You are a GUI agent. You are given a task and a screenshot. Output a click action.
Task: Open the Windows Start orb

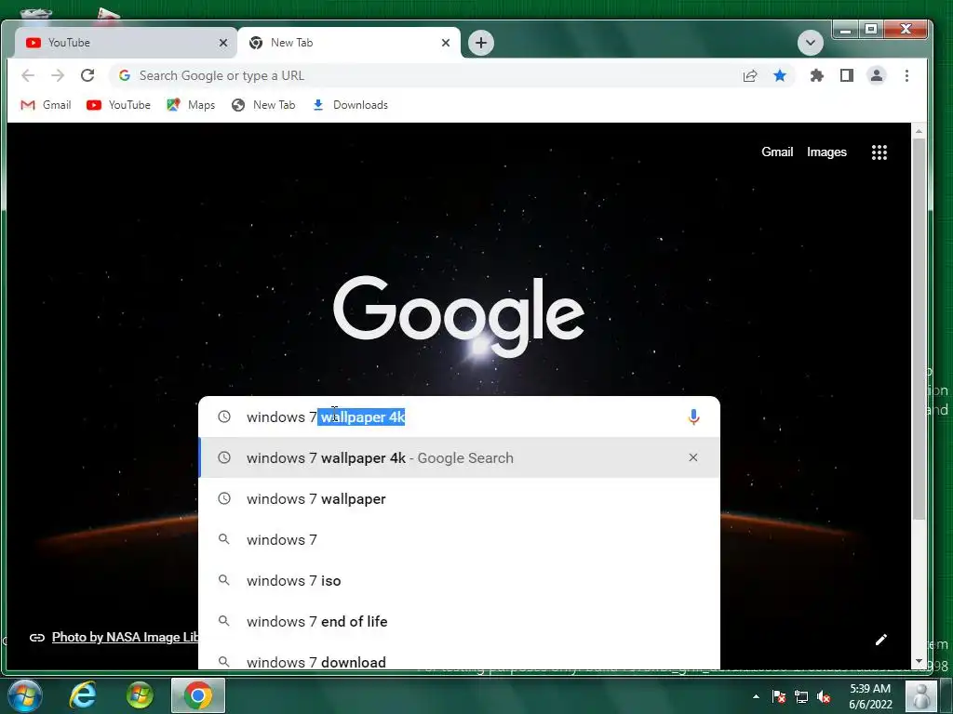coord(24,695)
